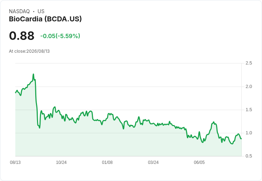262x181 pixels.
Task: Click the 1.5 price axis label
Action: click(x=248, y=110)
